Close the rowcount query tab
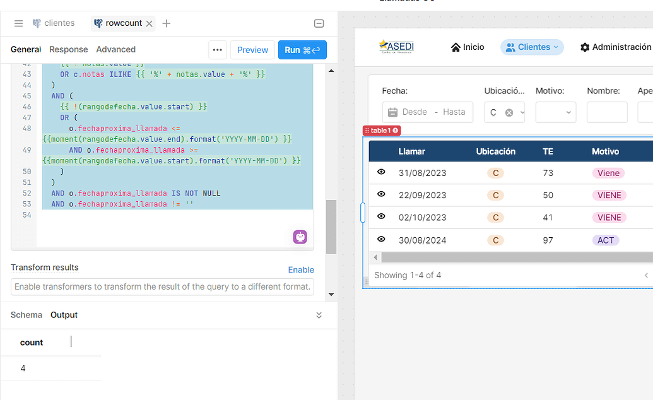 pyautogui.click(x=149, y=24)
